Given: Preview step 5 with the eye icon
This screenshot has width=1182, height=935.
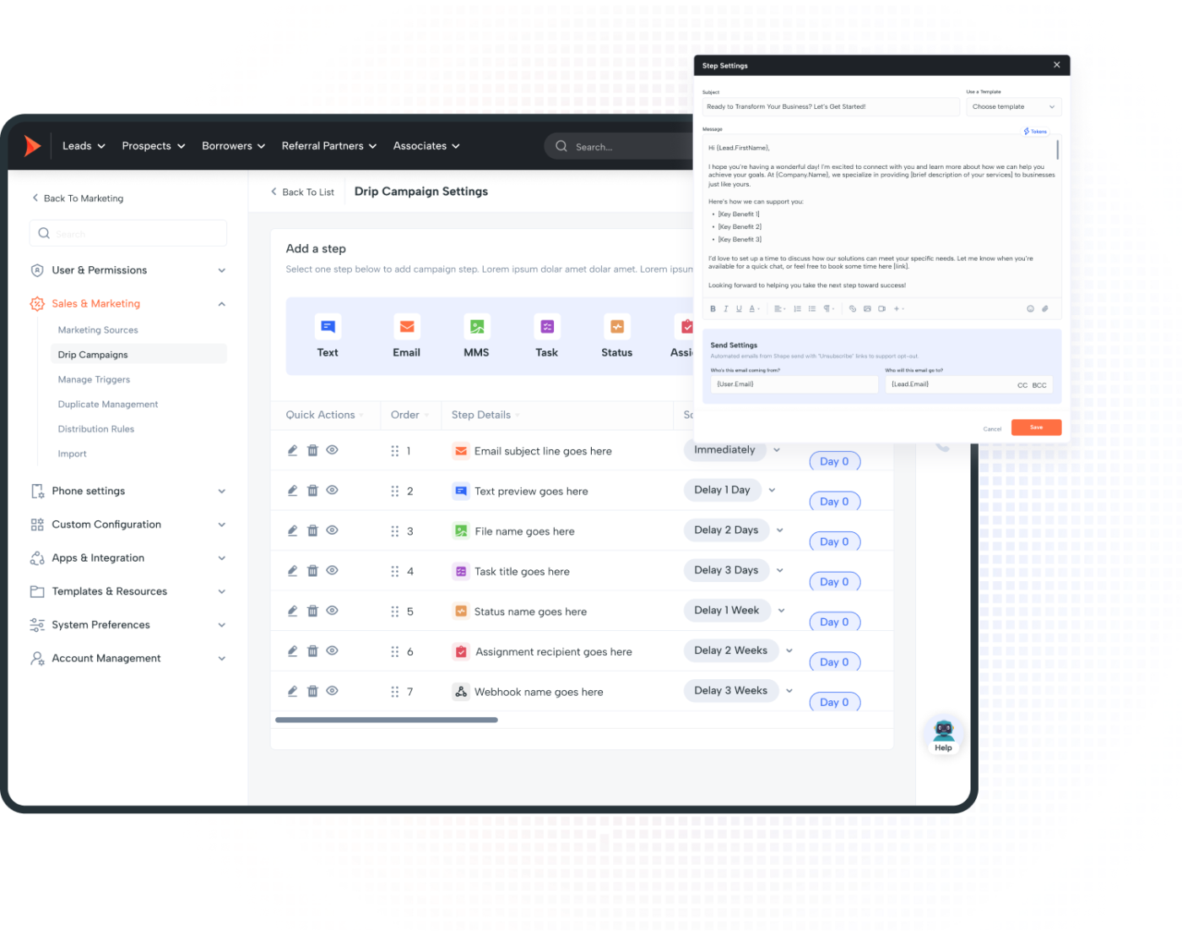Looking at the screenshot, I should click(333, 611).
